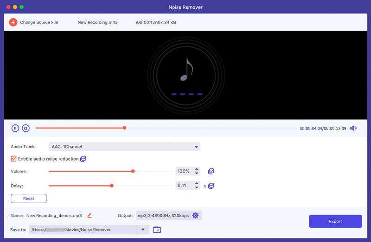Click the Delay slider handle

coord(112,186)
